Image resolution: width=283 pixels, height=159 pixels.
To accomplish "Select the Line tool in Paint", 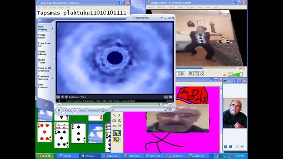I will (114, 115).
